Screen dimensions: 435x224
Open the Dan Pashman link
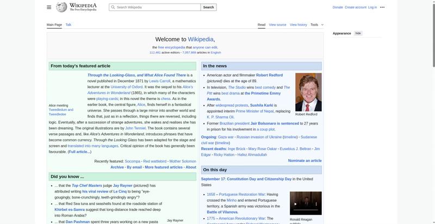(78, 222)
